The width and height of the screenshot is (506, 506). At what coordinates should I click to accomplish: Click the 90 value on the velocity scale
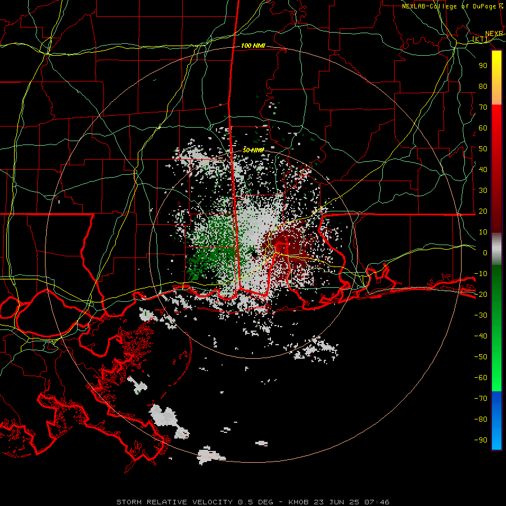[x=483, y=66]
